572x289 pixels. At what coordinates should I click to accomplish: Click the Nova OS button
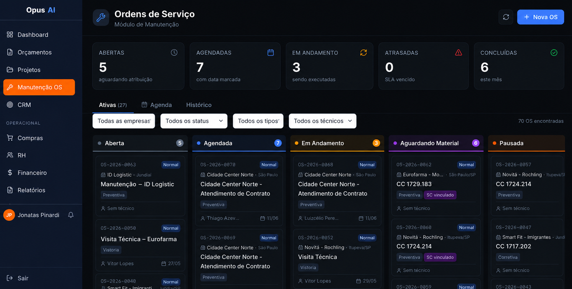pyautogui.click(x=541, y=17)
